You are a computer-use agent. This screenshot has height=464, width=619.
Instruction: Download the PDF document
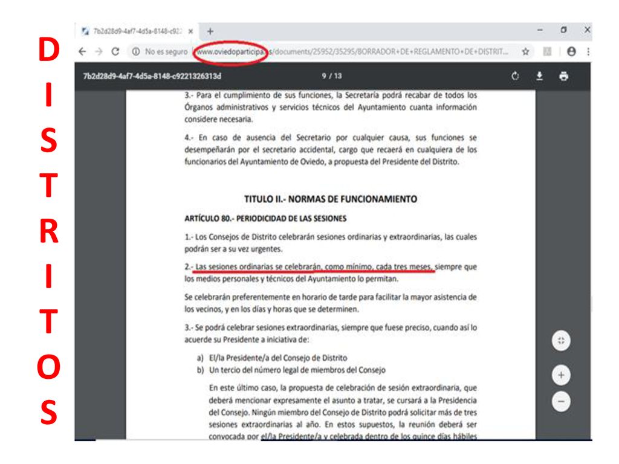[x=539, y=76]
